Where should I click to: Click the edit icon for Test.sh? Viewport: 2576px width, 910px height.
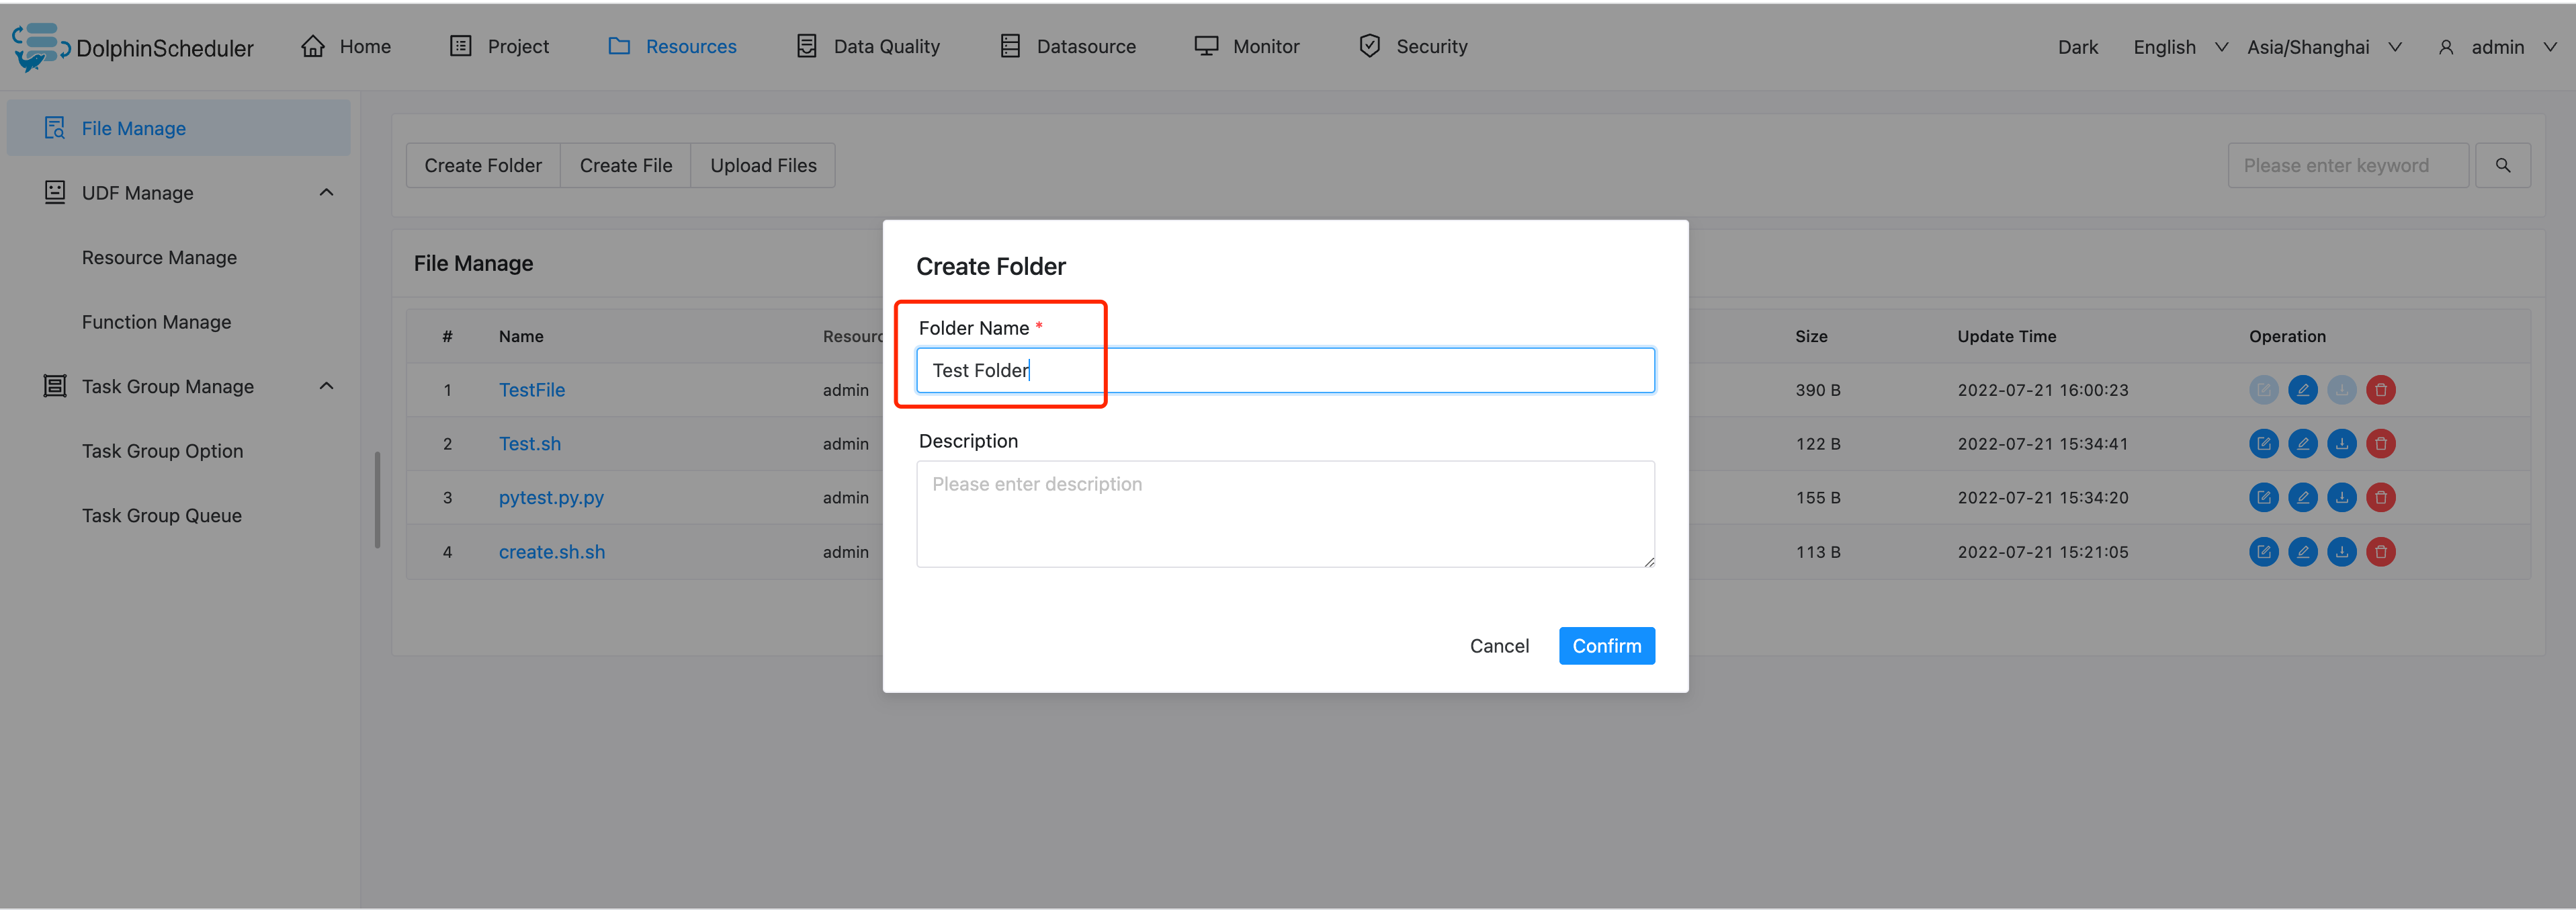pyautogui.click(x=2263, y=444)
